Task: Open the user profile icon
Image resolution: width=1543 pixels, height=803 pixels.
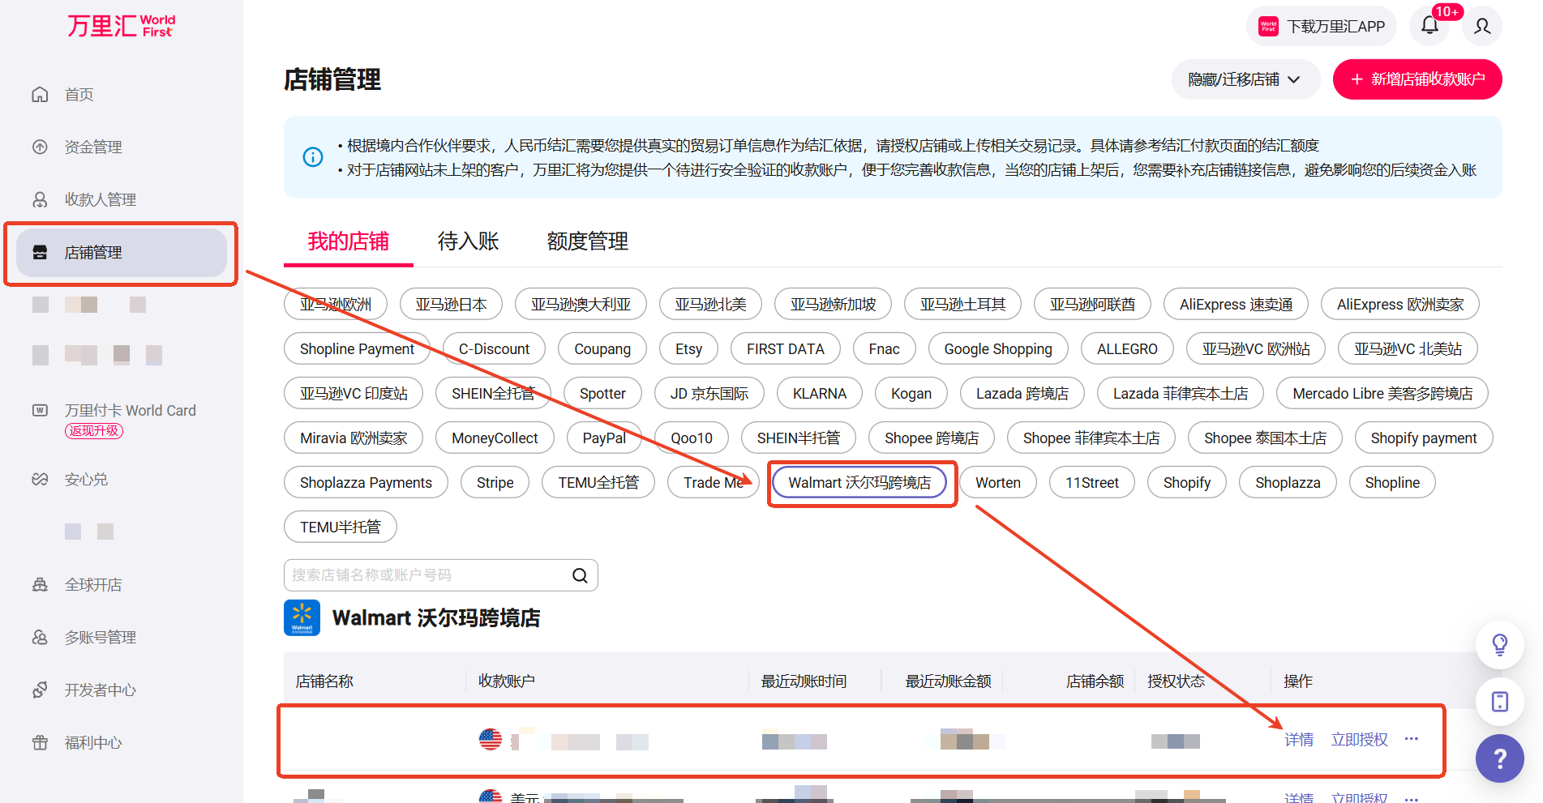Action: [1482, 26]
